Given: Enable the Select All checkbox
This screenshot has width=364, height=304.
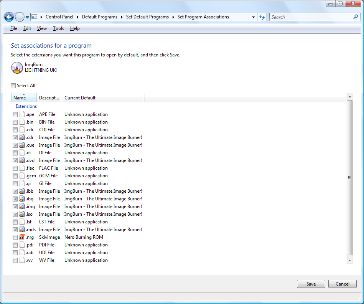Looking at the screenshot, I should (13, 86).
